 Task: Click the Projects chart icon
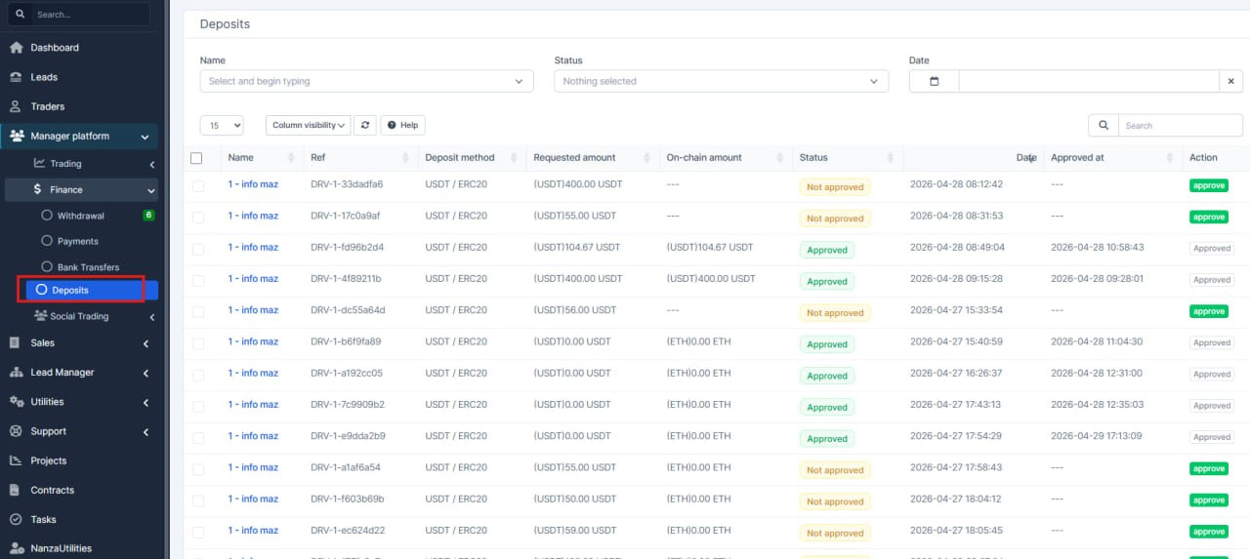click(x=16, y=460)
